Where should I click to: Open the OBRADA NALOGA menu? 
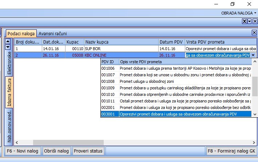point(239,13)
